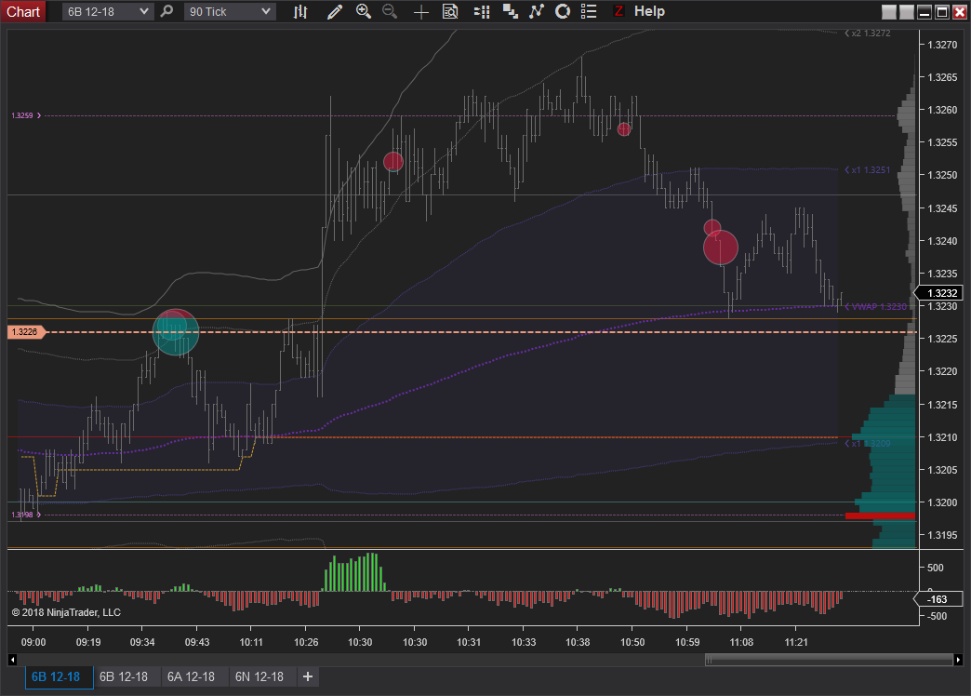This screenshot has width=971, height=696.
Task: Click the 1.3210 price axis label
Action: click(x=942, y=437)
